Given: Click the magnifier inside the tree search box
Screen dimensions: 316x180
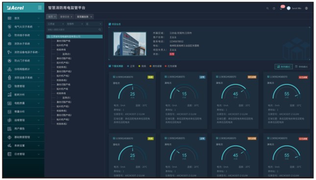Looking at the screenshot, I should point(99,29).
